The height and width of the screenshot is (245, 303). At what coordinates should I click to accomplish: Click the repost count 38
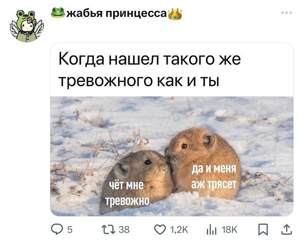(x=124, y=230)
